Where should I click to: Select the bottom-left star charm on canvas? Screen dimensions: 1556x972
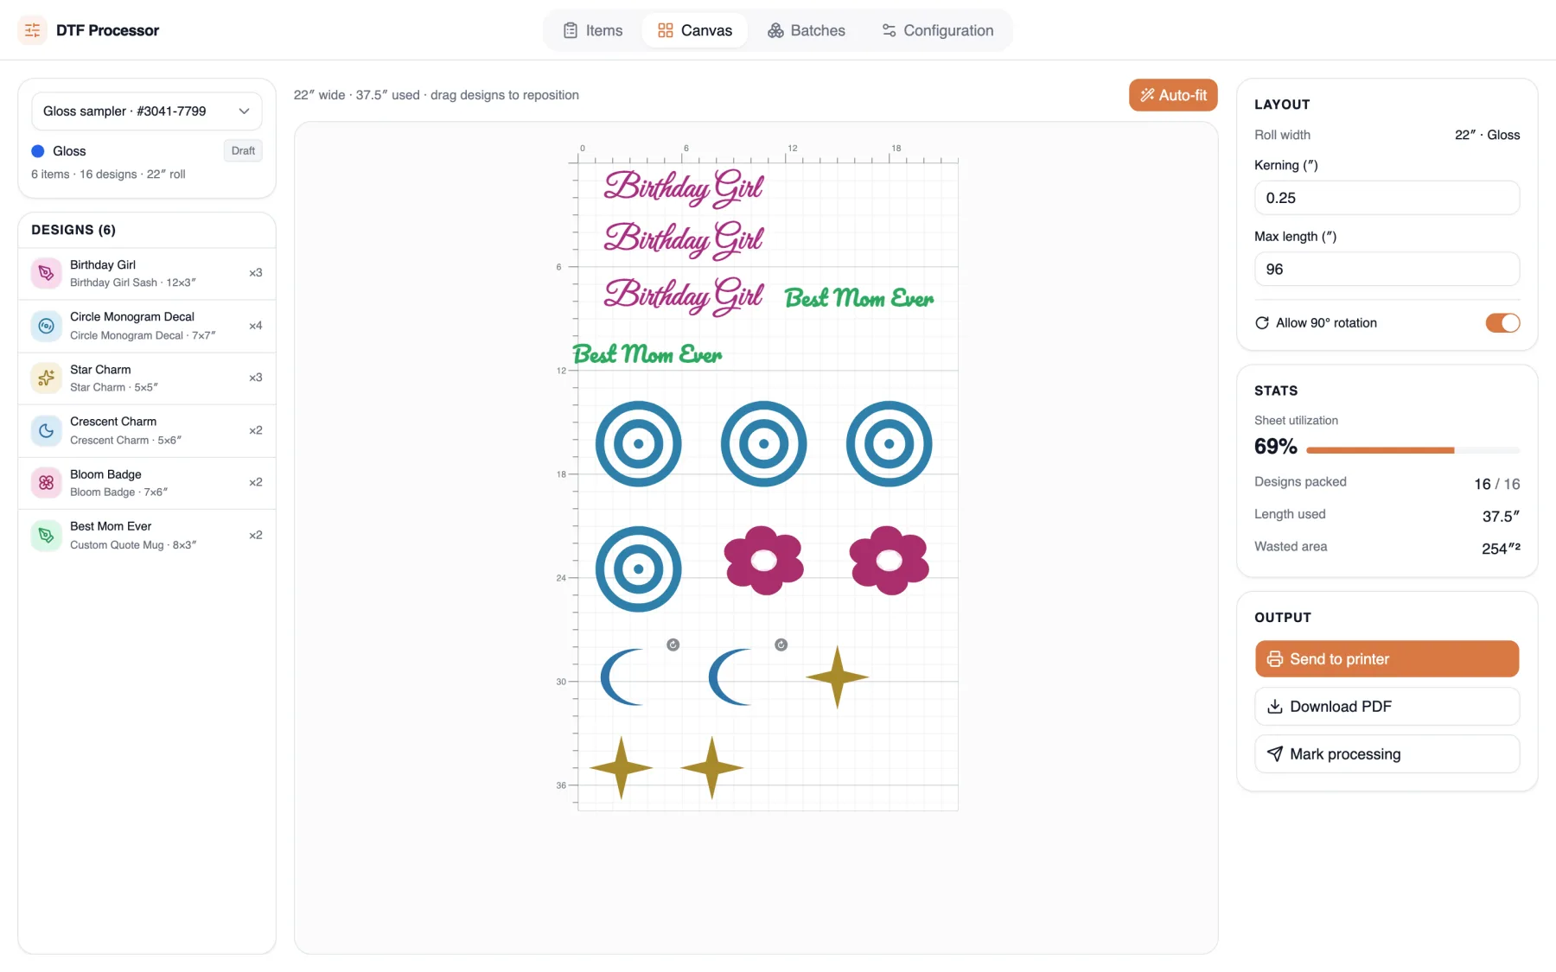pos(621,767)
